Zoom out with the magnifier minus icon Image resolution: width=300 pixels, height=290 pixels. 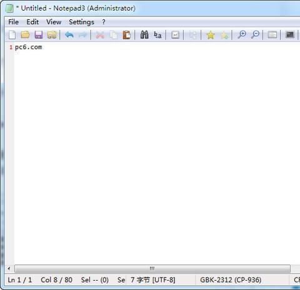point(255,34)
